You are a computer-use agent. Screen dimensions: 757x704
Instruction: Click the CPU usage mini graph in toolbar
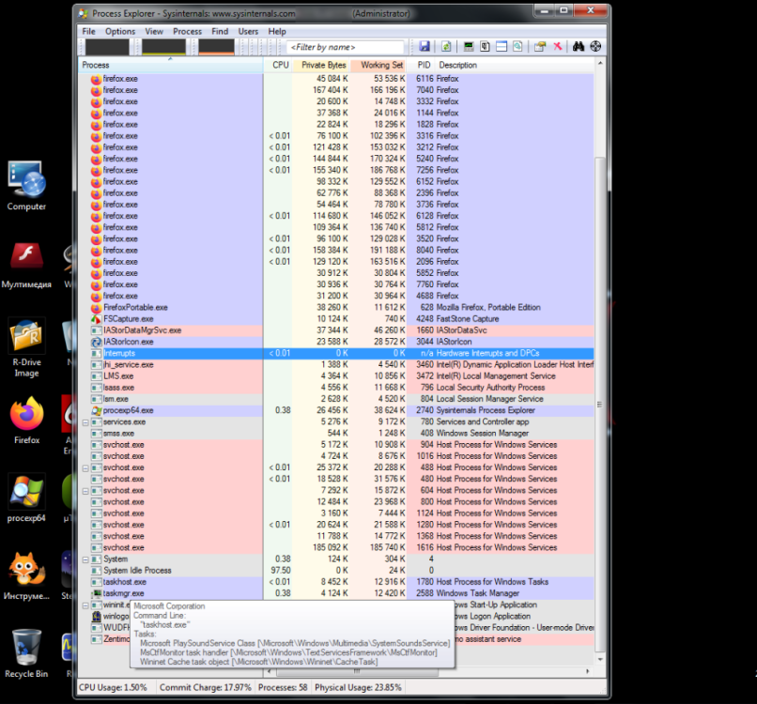click(107, 47)
